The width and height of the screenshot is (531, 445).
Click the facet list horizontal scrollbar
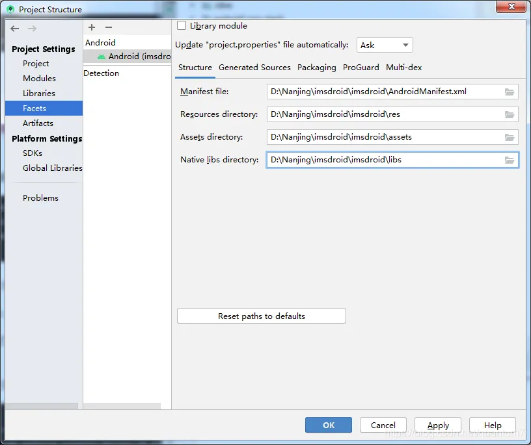click(x=122, y=406)
